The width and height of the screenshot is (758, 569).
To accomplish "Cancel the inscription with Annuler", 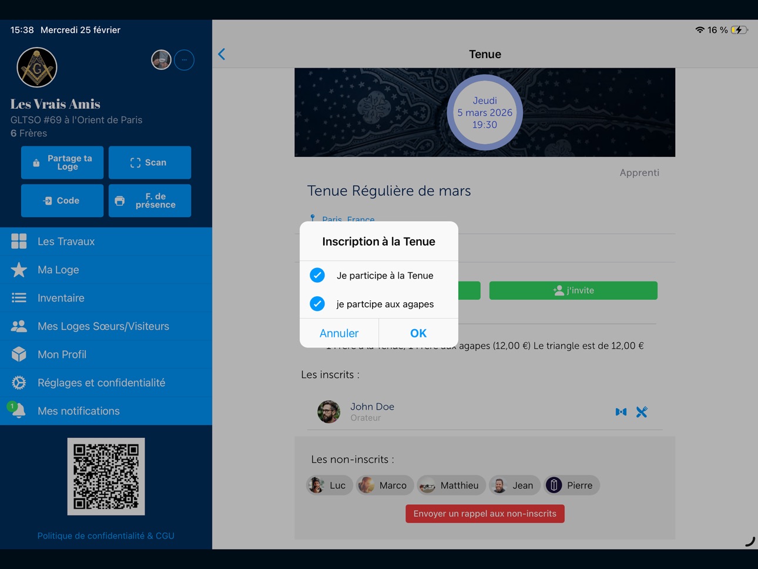I will (339, 333).
